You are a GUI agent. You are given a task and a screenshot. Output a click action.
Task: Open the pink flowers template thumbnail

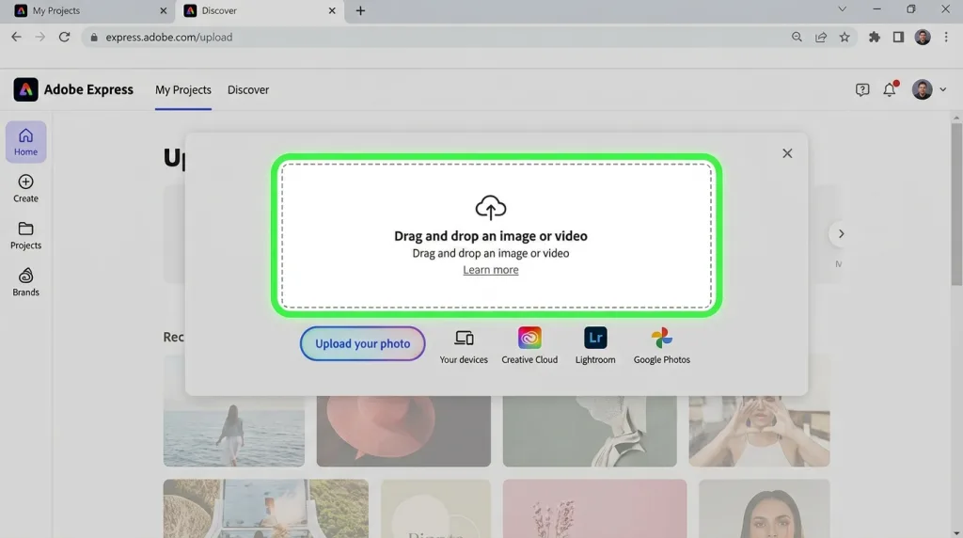pos(594,509)
